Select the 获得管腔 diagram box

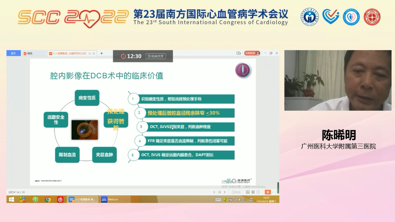pyautogui.click(x=116, y=120)
